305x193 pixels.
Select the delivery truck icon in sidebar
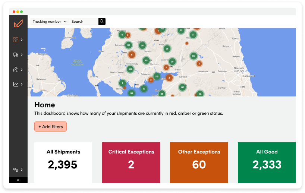tap(16, 55)
